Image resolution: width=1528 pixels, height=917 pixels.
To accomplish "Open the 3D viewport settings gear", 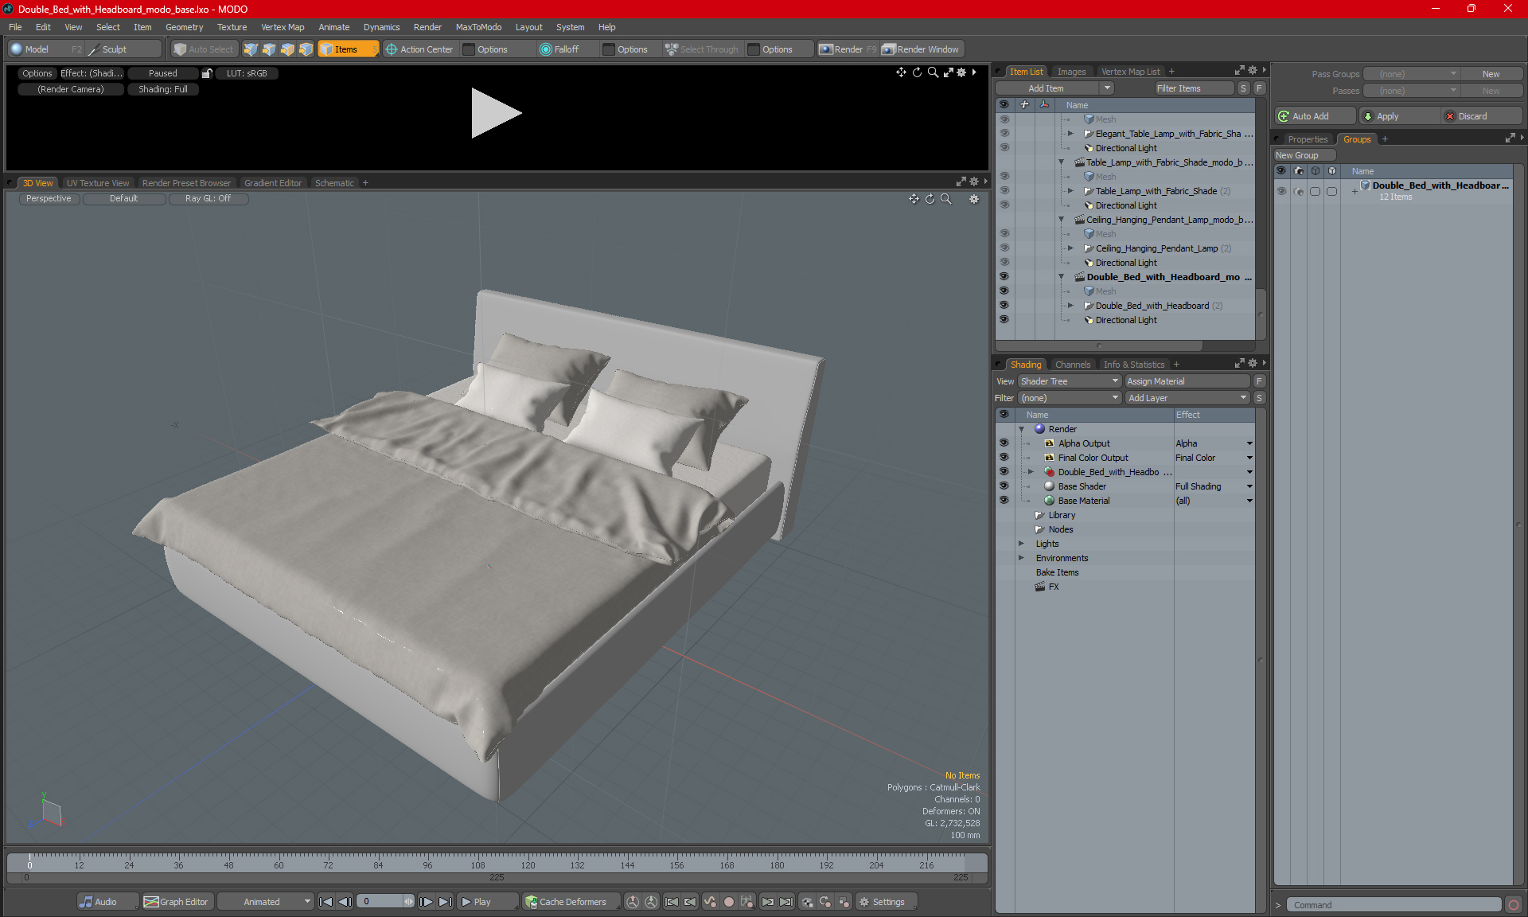I will (973, 199).
